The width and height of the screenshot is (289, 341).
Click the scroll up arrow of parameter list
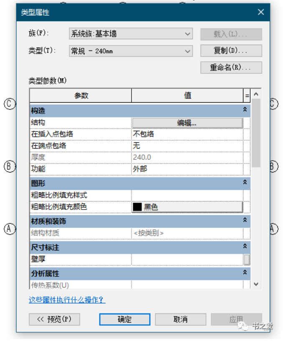point(256,94)
